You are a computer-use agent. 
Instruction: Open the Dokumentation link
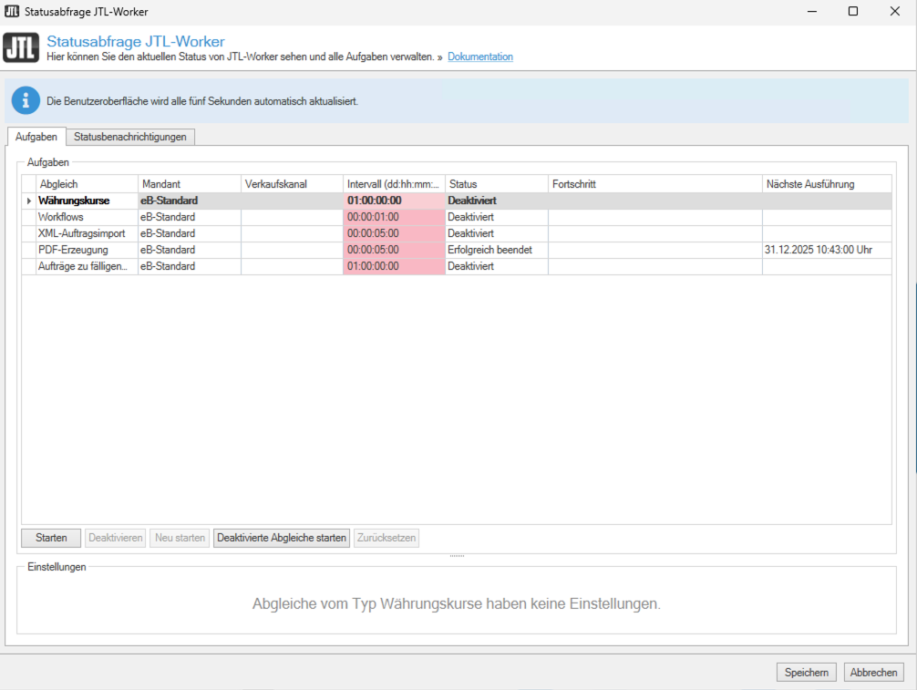point(479,57)
